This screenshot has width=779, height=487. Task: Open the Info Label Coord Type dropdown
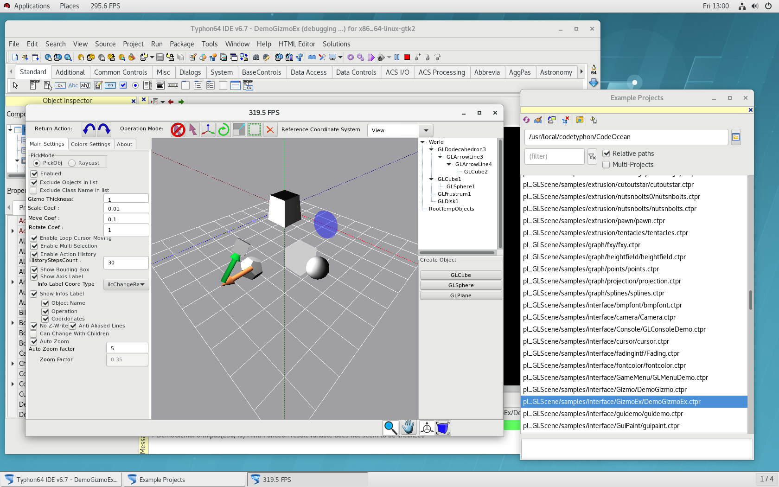click(126, 284)
